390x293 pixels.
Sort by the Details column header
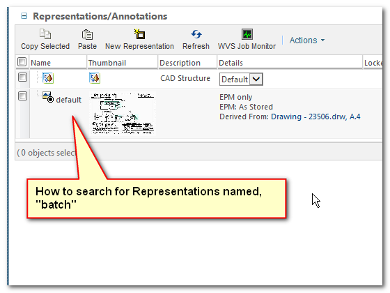(x=231, y=63)
